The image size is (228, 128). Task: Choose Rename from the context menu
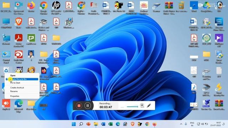pos(14,91)
